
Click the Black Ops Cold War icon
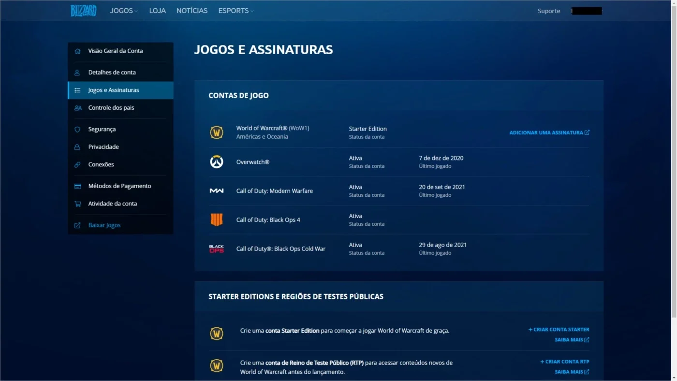pos(216,249)
